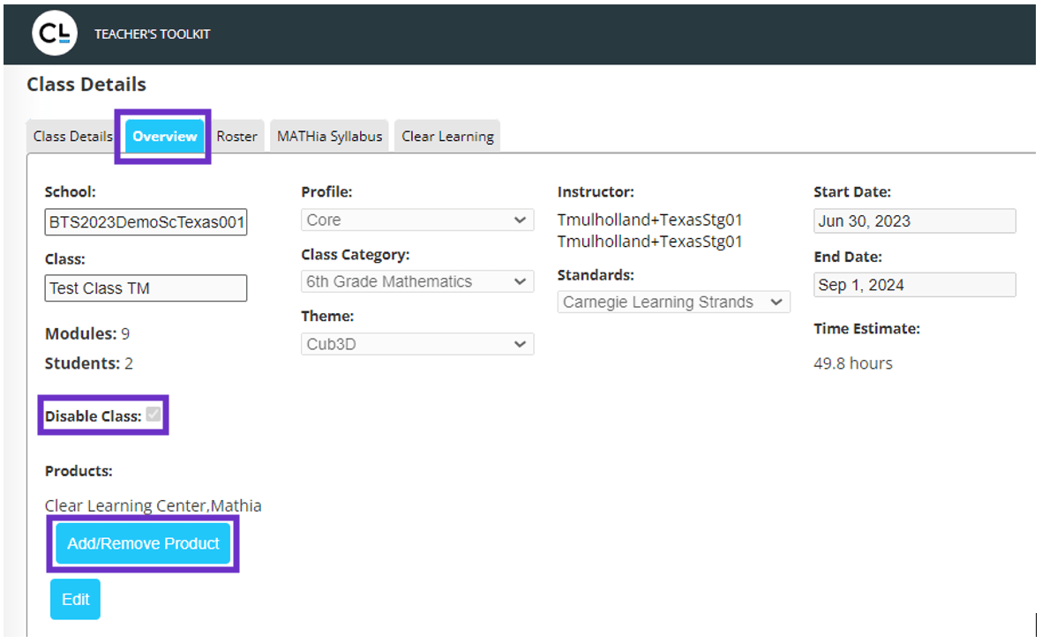The height and width of the screenshot is (643, 1042).
Task: Click the Class Details page heading
Action: (x=86, y=85)
